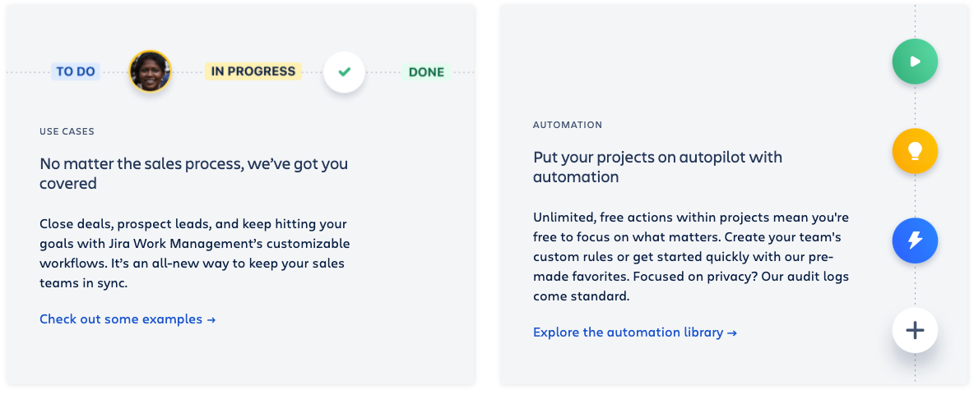Screen dimensions: 974x394
Task: Click the paragraph about closing deals
Action: pyautogui.click(x=194, y=253)
